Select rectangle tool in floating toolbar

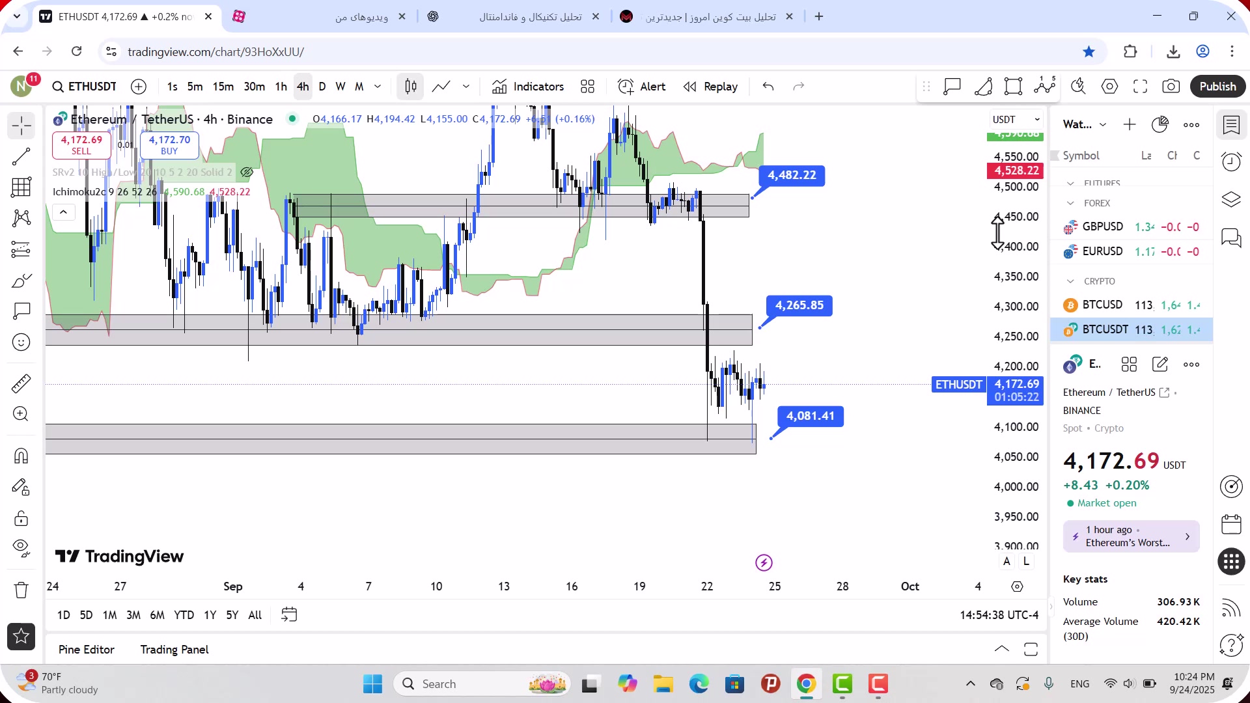click(x=1013, y=87)
